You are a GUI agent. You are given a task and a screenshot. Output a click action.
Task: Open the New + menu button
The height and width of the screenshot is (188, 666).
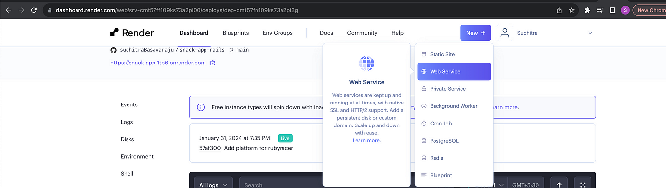(x=475, y=33)
